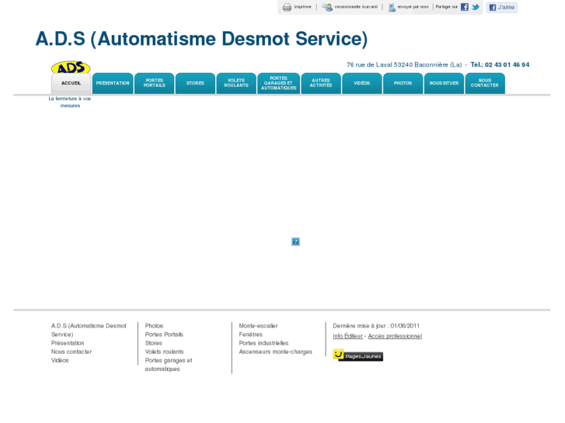
Task: Click the missing plugin question mark icon
Action: pyautogui.click(x=295, y=241)
